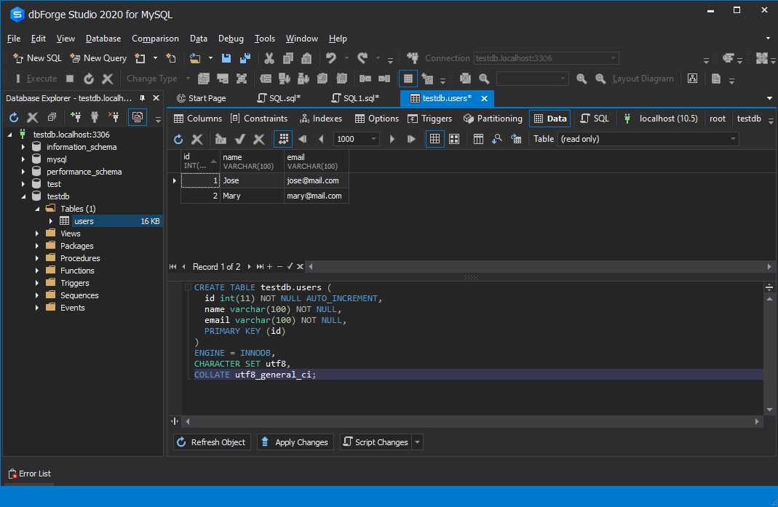This screenshot has width=778, height=507.
Task: Collapse the testdb database node
Action: coord(23,196)
